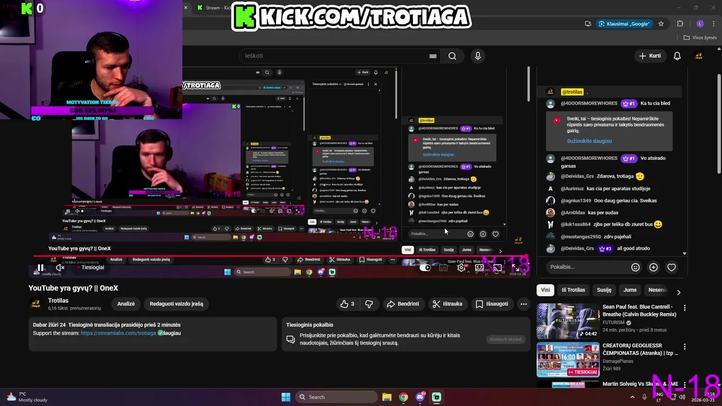Screen dimensions: 722x406
Task: Open chat emoji picker
Action: click(635, 267)
